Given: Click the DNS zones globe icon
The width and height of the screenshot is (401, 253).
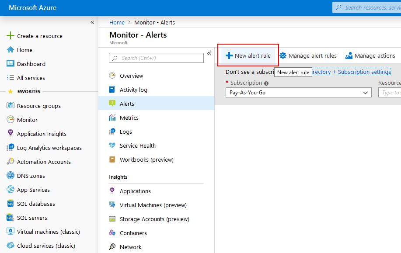Looking at the screenshot, I should pos(10,175).
